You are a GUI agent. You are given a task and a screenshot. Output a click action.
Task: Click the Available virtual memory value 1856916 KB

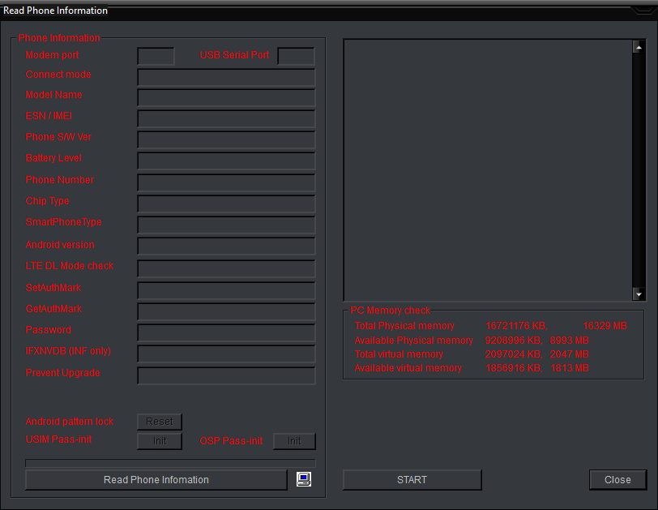(x=514, y=368)
